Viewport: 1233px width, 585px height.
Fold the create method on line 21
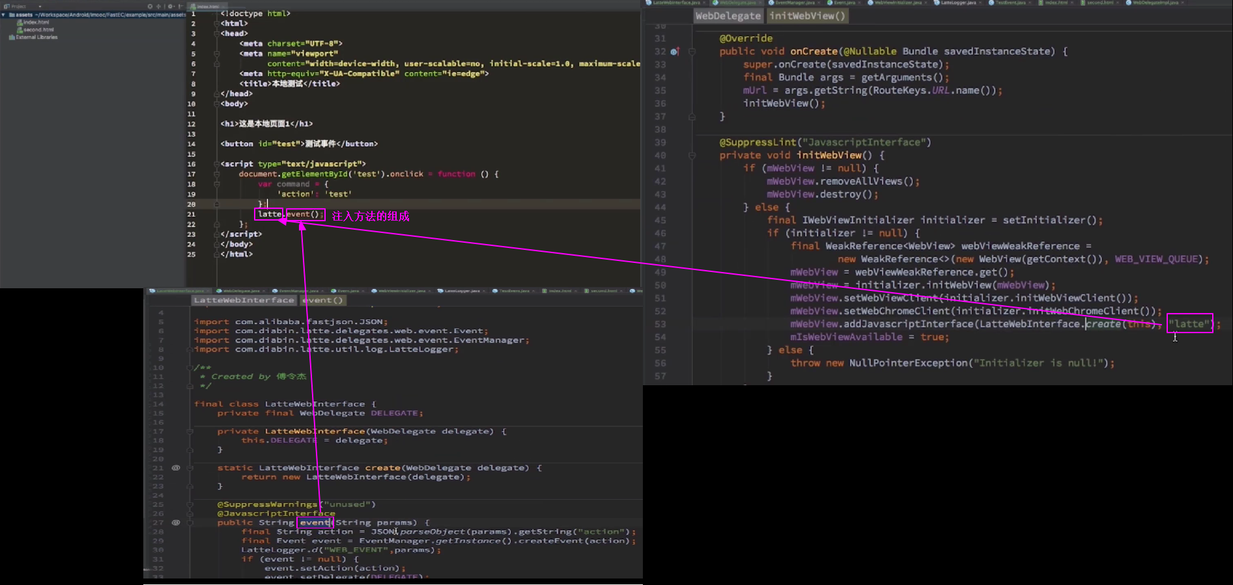190,468
